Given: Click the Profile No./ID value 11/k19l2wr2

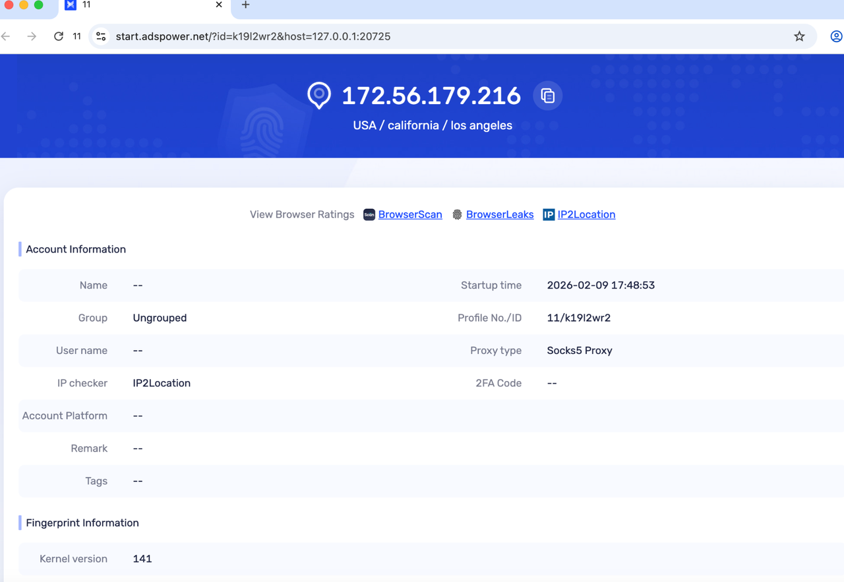Looking at the screenshot, I should pyautogui.click(x=578, y=318).
